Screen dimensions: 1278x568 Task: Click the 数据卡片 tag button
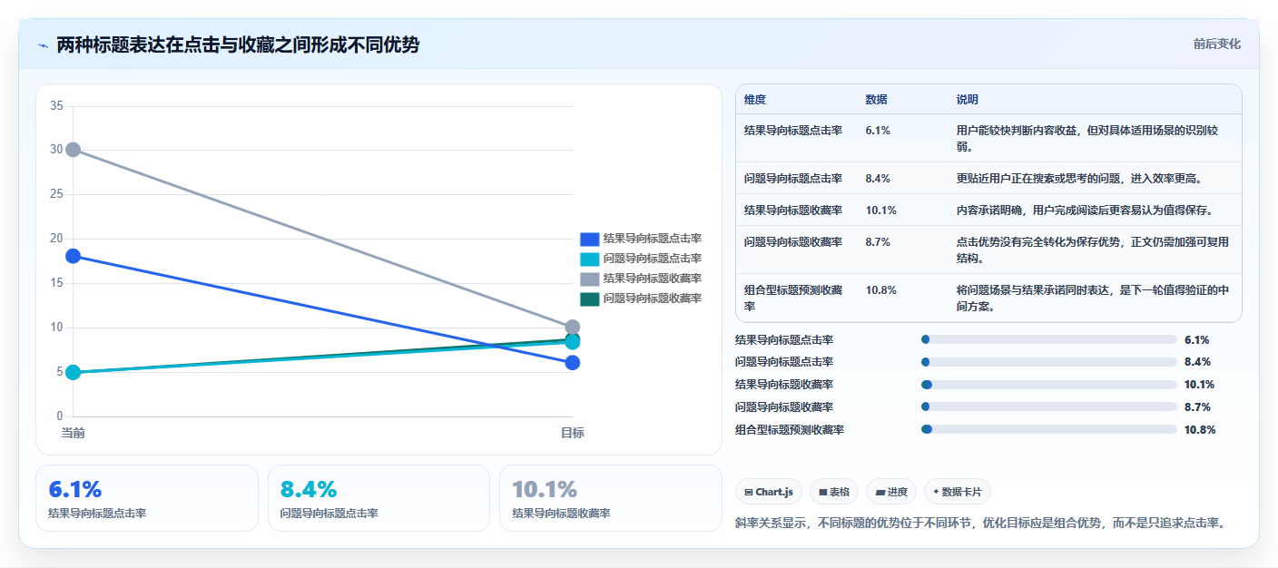pos(958,492)
